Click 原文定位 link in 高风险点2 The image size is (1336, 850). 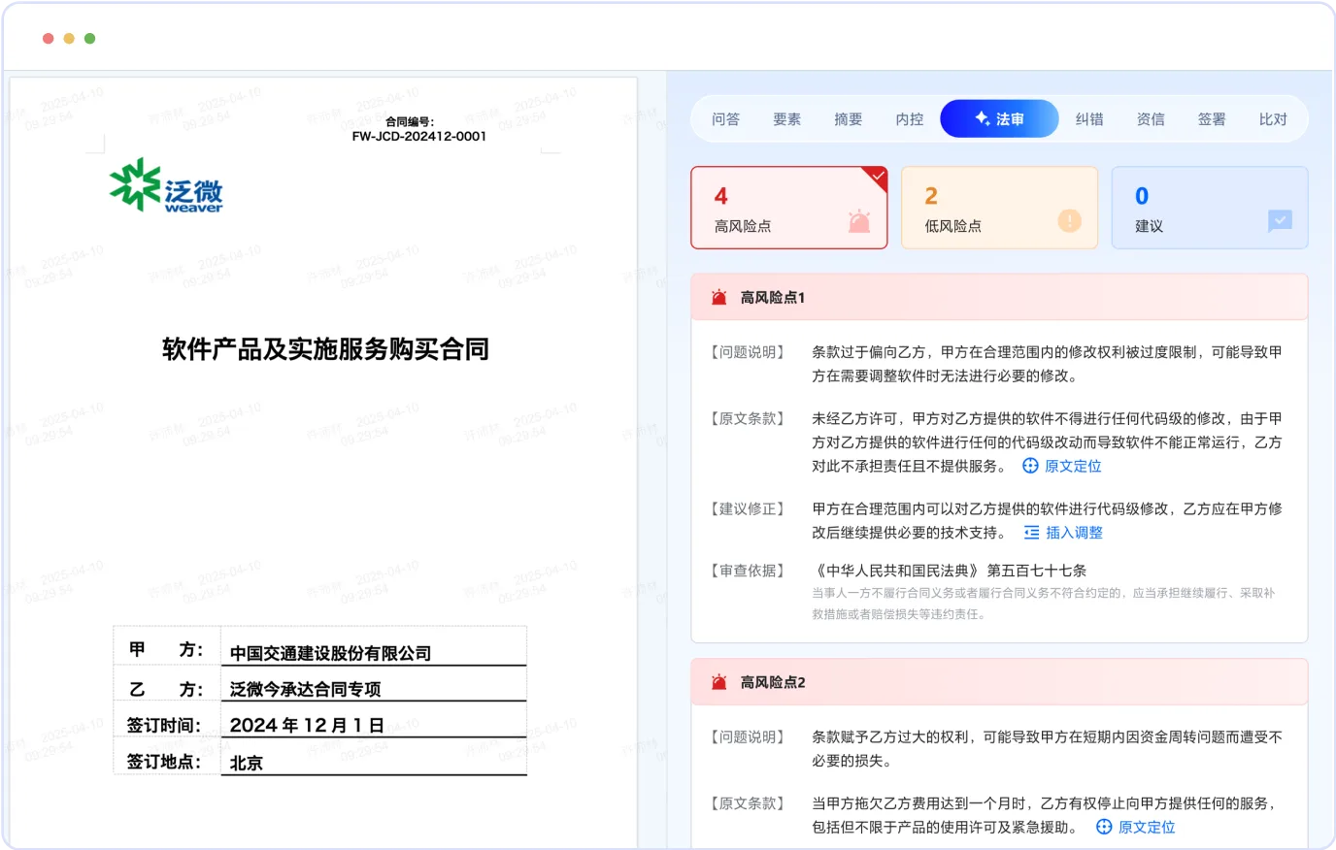tap(1146, 827)
